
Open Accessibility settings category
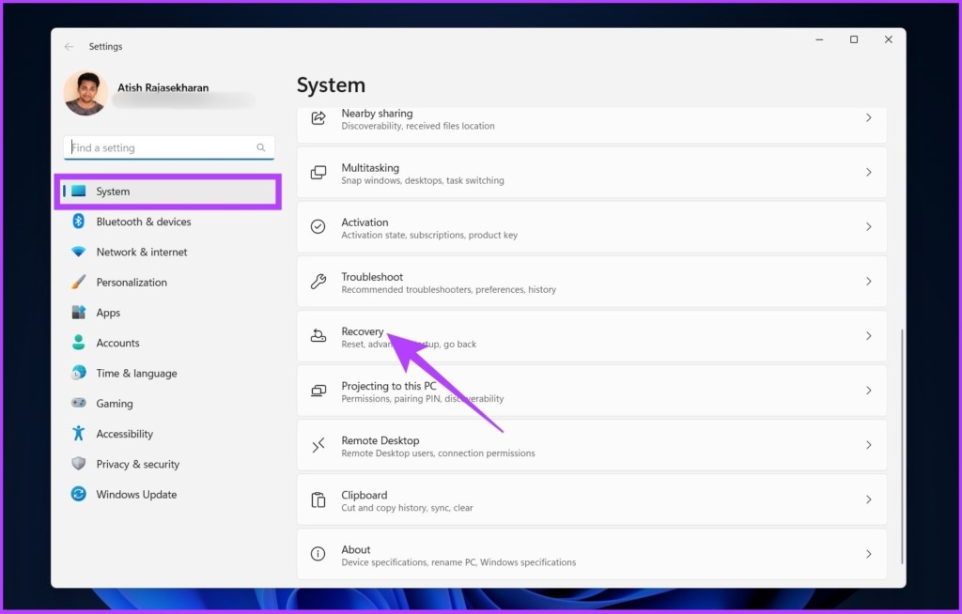tap(168, 434)
